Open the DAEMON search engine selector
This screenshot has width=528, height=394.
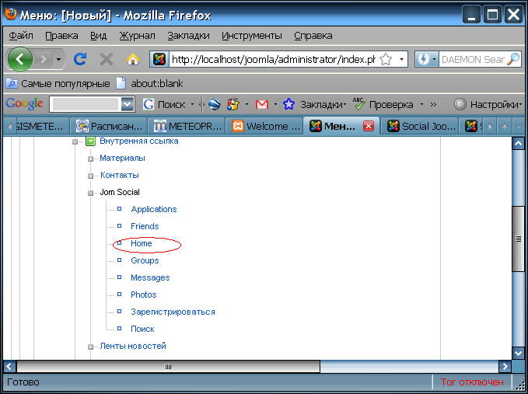(427, 60)
